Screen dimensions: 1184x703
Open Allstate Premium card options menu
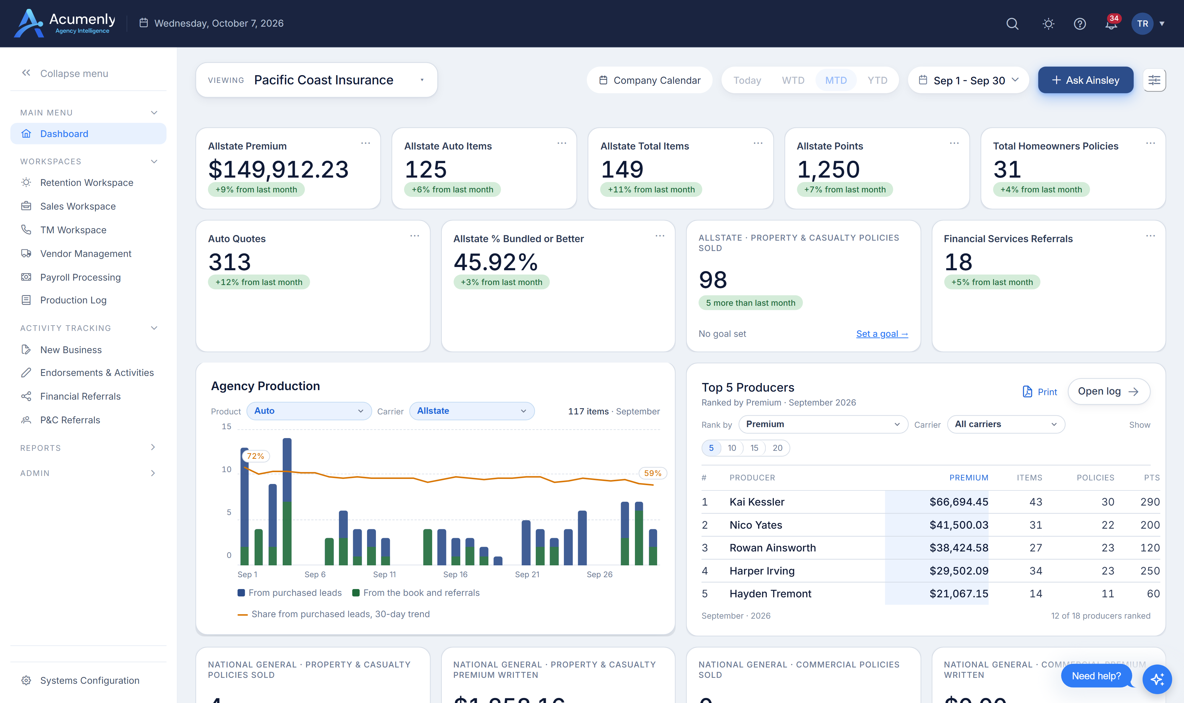(366, 143)
